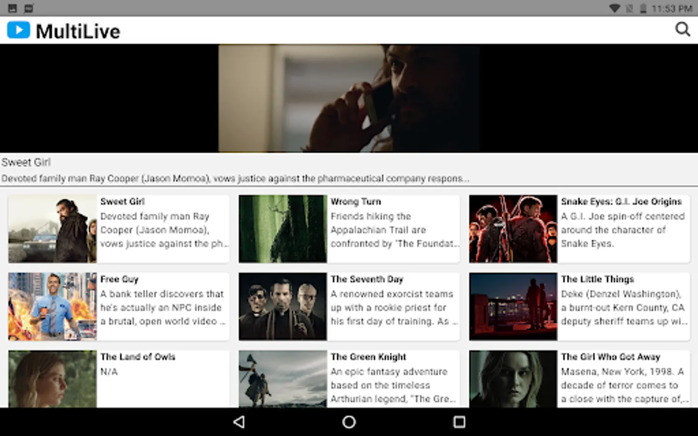Select The Girl Who Got Away title

coord(611,357)
